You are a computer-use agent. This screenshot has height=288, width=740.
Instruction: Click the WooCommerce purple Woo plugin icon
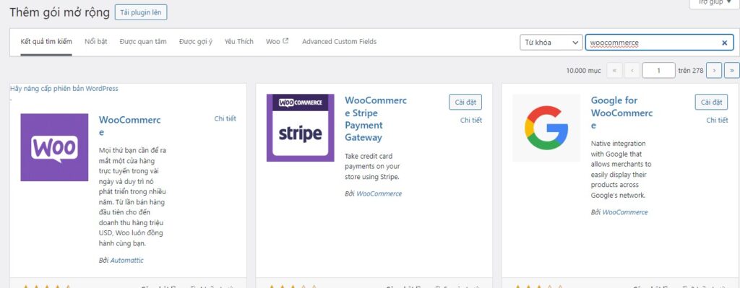point(54,147)
